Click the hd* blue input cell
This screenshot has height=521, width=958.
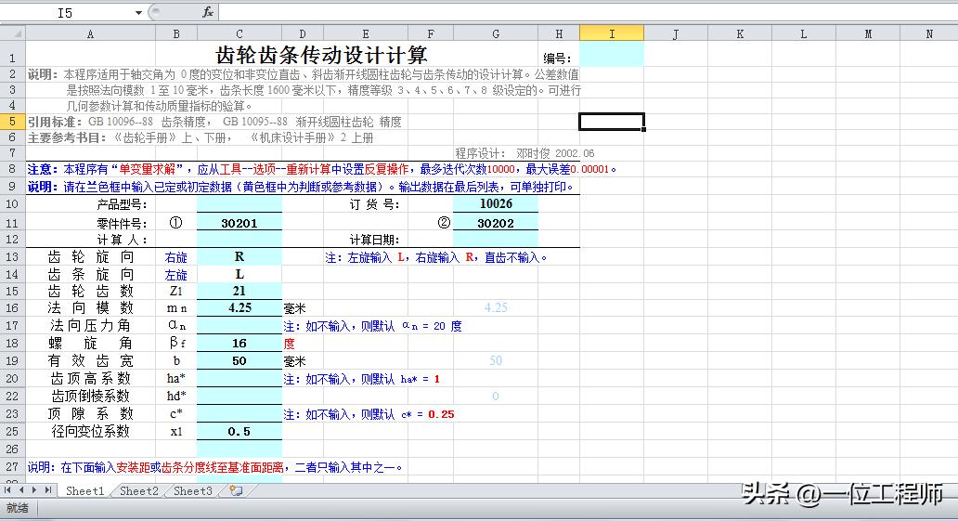coord(239,396)
